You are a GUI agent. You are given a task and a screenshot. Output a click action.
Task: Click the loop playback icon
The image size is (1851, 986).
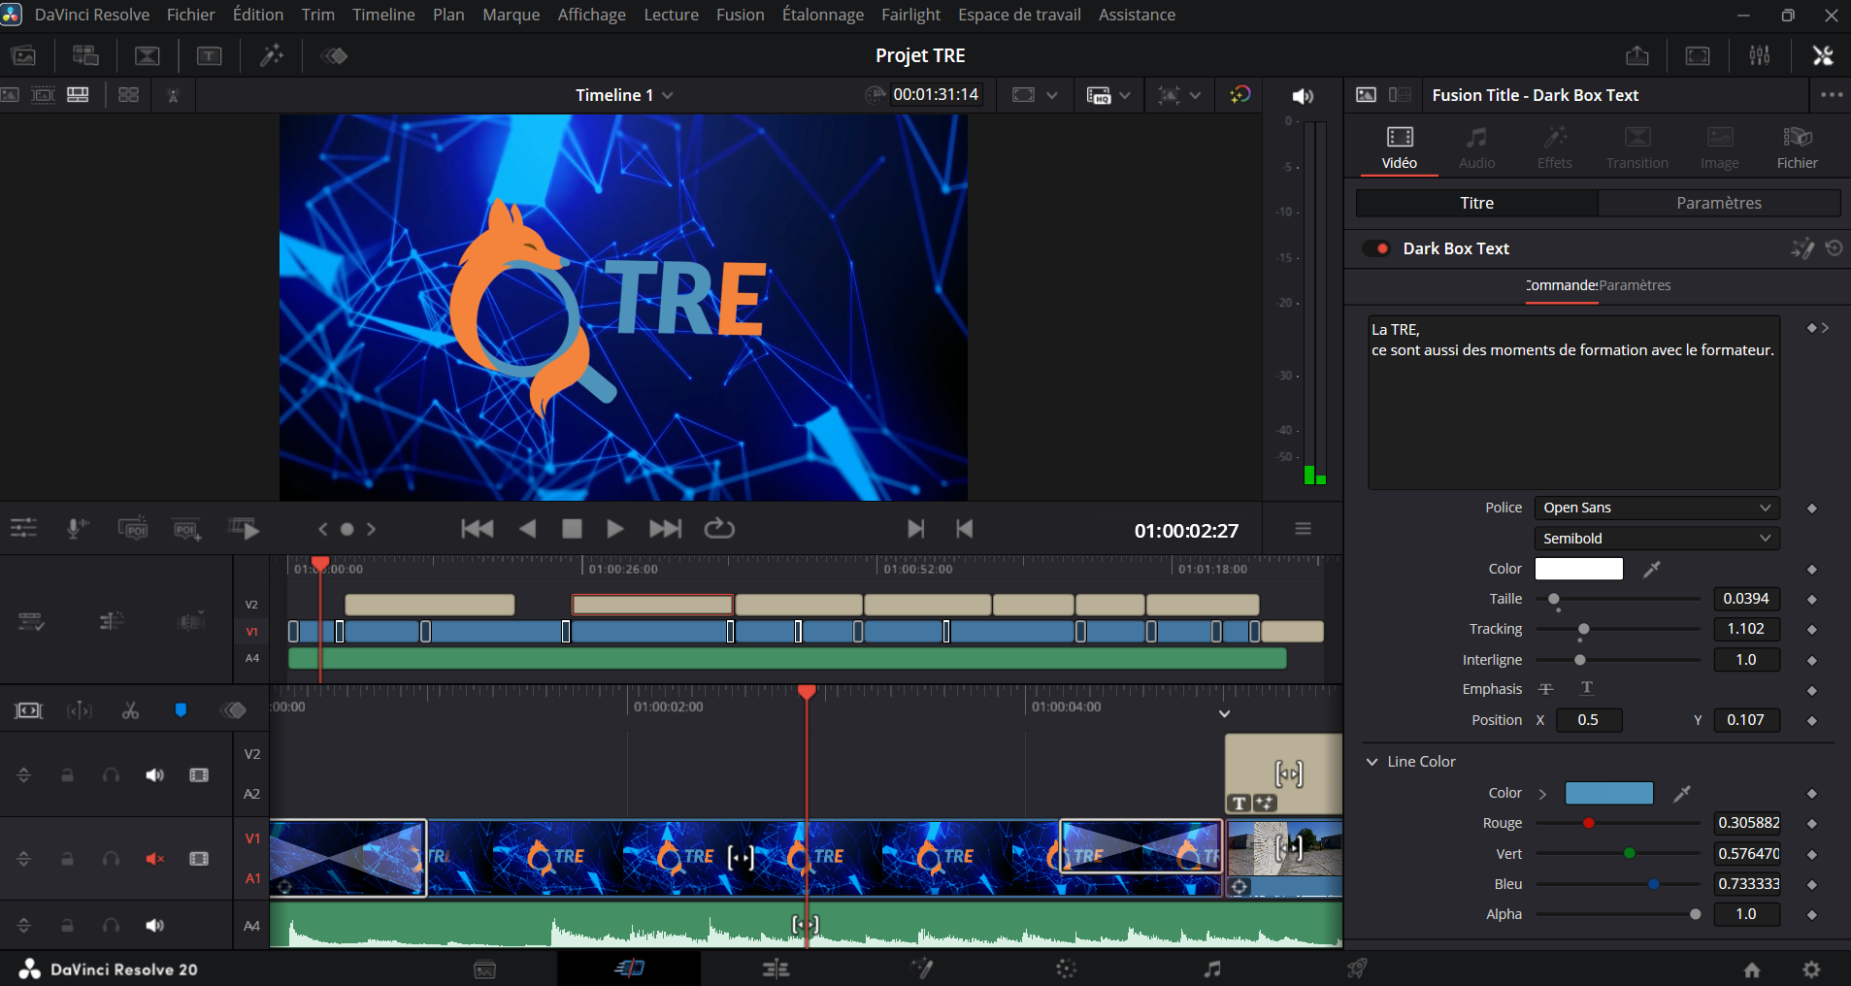(x=718, y=529)
